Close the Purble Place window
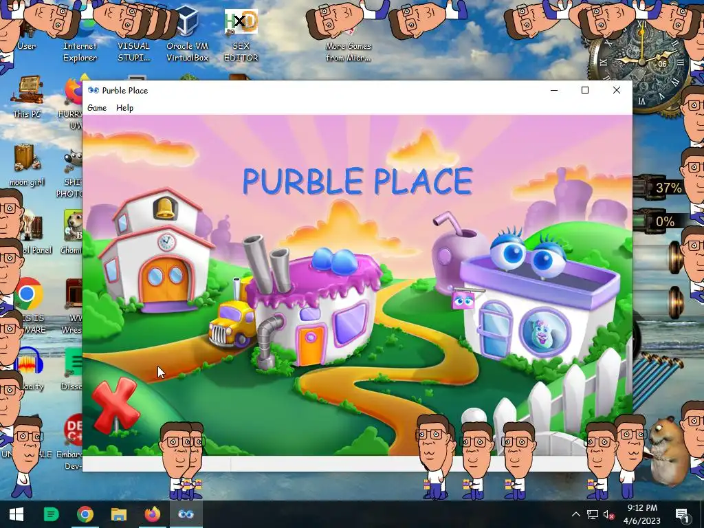Image resolution: width=704 pixels, height=528 pixels. point(617,90)
